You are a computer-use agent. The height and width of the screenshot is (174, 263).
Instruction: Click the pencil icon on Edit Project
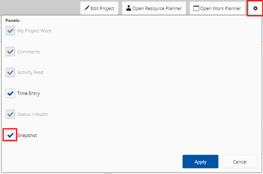(87, 8)
